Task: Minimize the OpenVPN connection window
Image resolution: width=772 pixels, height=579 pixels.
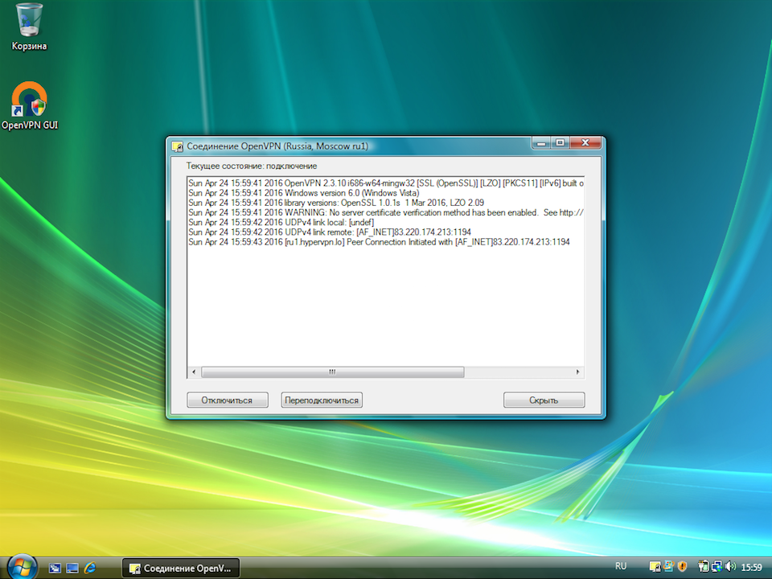Action: [x=541, y=143]
